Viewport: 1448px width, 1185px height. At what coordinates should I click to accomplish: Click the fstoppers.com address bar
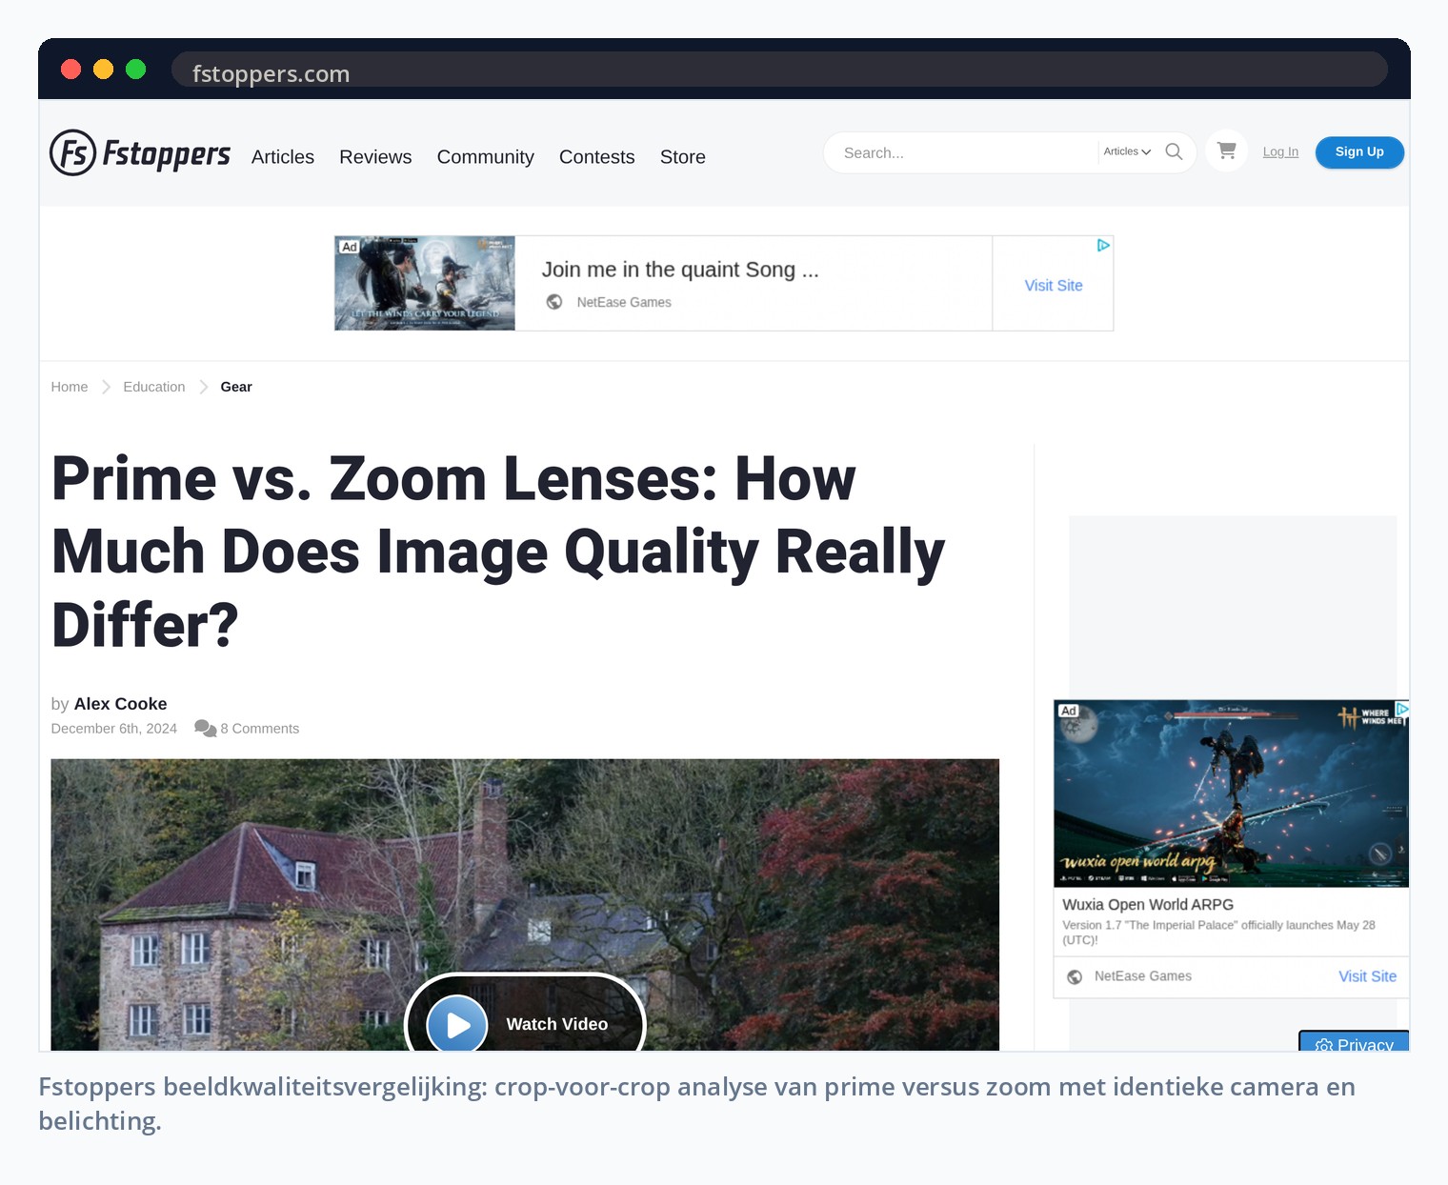779,70
